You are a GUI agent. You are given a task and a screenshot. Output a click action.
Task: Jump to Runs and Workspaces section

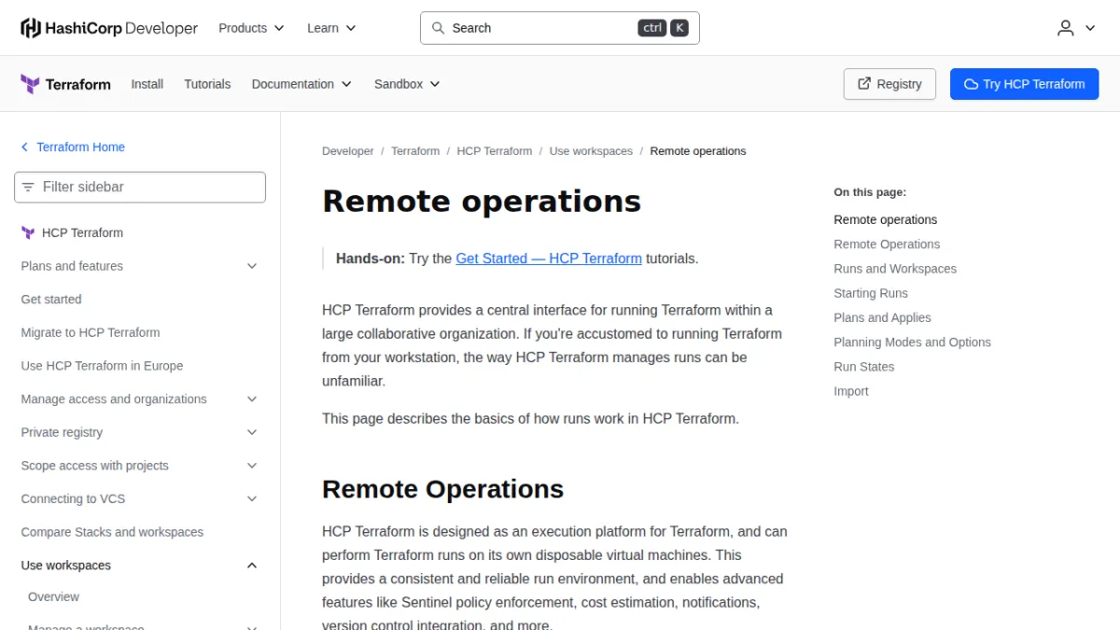[x=895, y=269]
